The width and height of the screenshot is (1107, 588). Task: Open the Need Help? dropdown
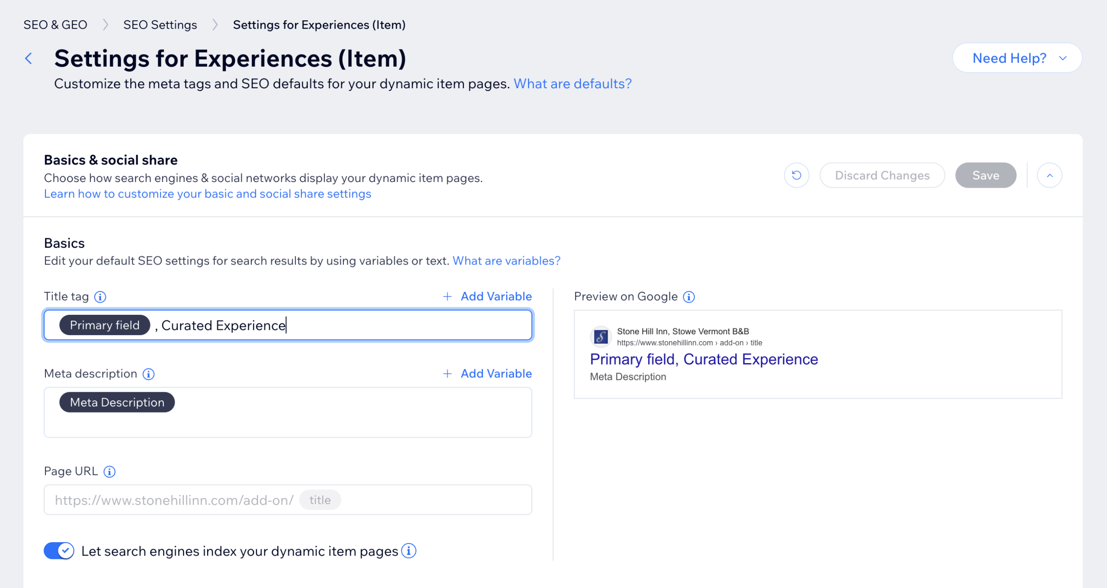[1017, 58]
